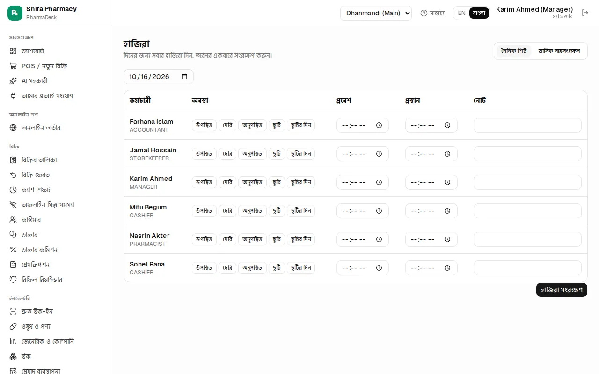Open অনলাইন অর্ডার globe icon
Image resolution: width=599 pixels, height=374 pixels.
point(13,128)
